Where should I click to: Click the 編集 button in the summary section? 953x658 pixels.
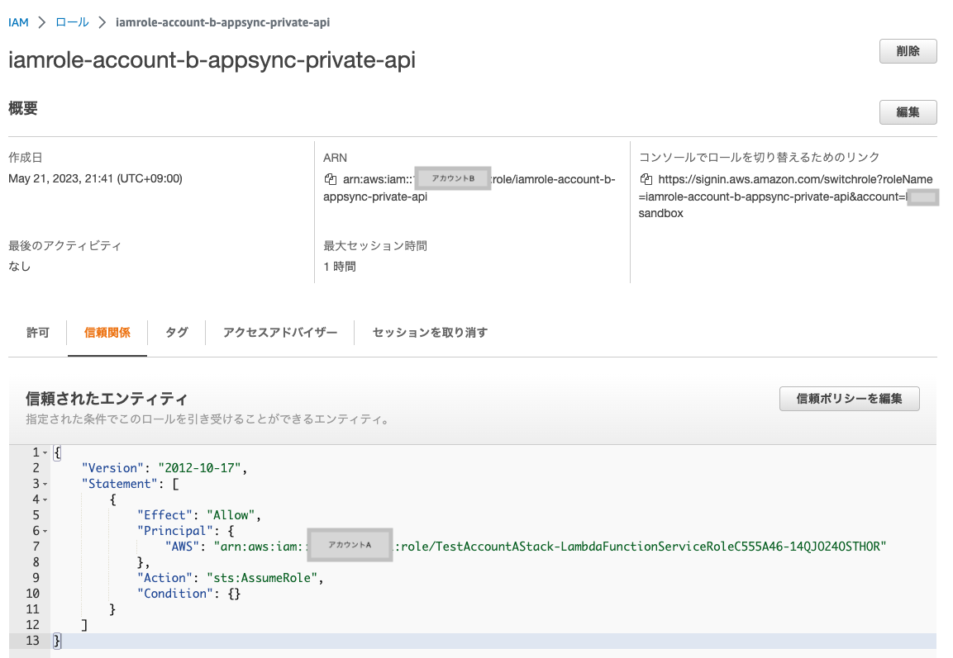tap(908, 112)
